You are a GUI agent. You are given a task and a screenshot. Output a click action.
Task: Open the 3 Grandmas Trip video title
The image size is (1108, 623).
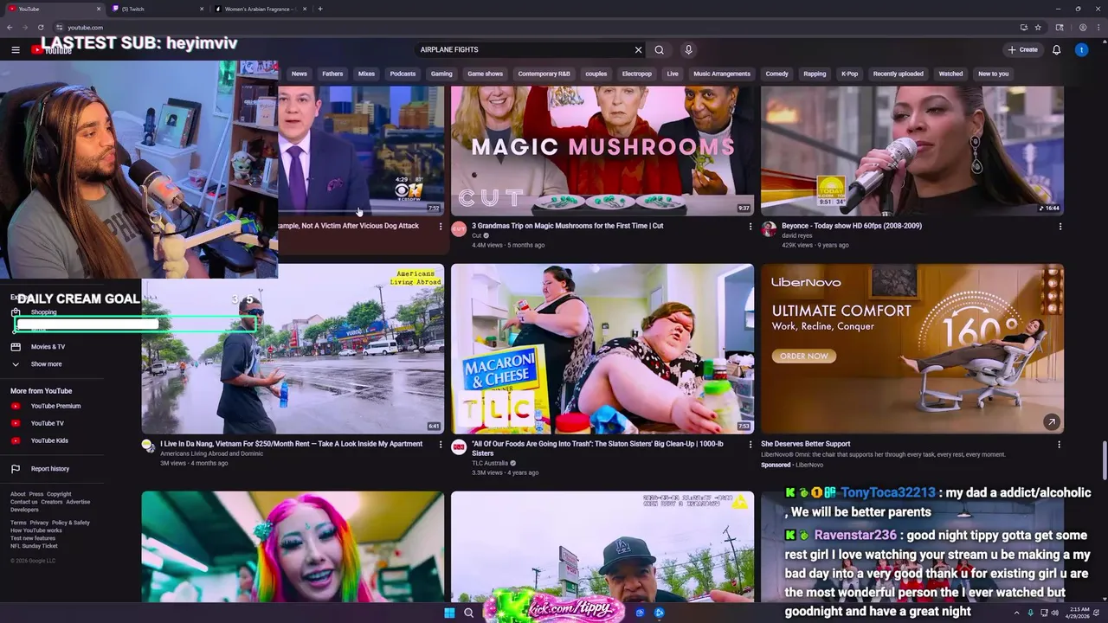(568, 226)
